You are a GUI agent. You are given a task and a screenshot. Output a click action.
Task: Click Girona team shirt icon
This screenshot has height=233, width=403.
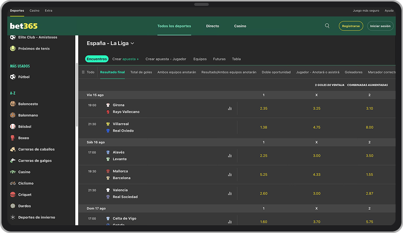click(x=108, y=105)
